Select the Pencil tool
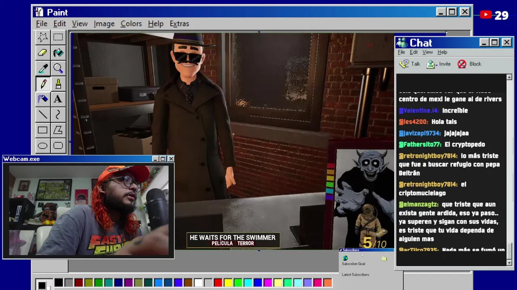This screenshot has width=517, height=290. click(x=42, y=84)
